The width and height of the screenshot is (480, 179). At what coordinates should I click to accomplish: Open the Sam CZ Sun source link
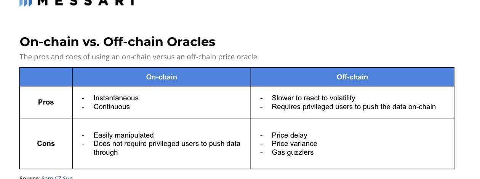[57, 177]
